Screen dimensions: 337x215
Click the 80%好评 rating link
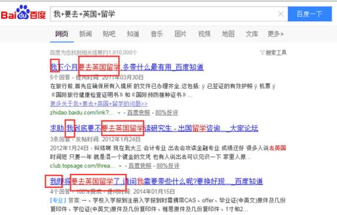pyautogui.click(x=166, y=113)
